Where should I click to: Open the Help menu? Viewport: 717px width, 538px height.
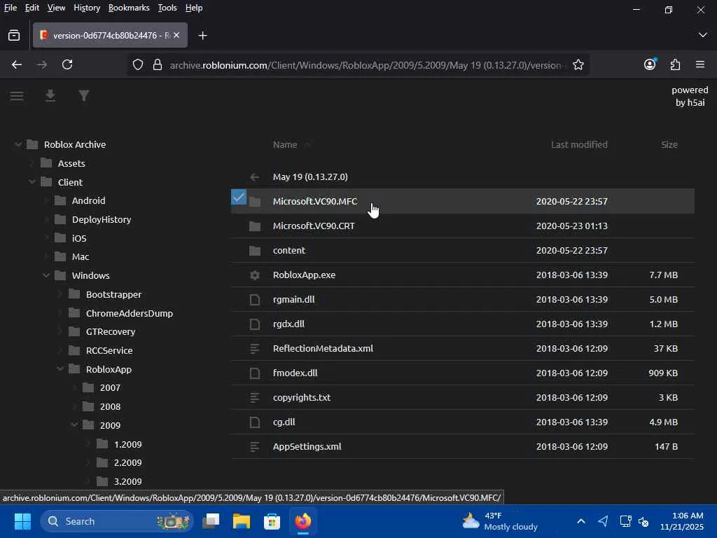[x=194, y=8]
